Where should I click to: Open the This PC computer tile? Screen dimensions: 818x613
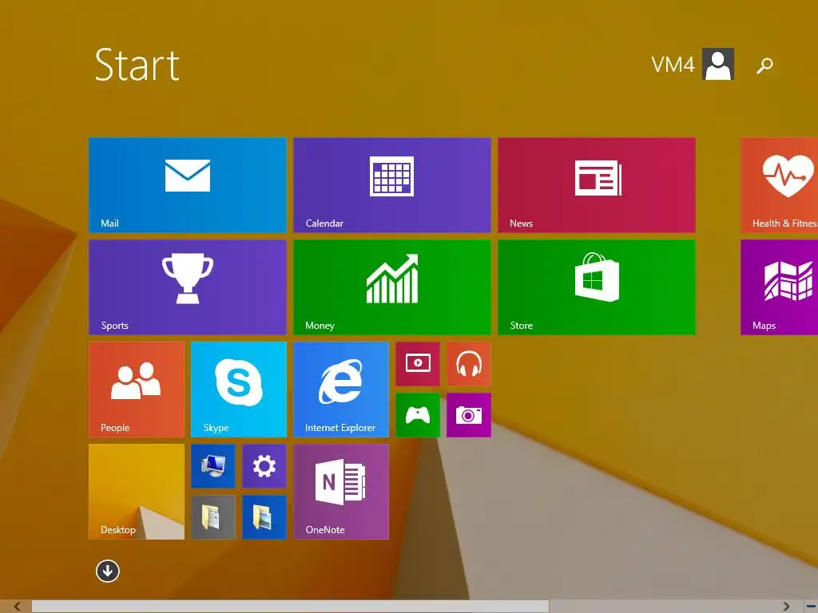pos(213,466)
